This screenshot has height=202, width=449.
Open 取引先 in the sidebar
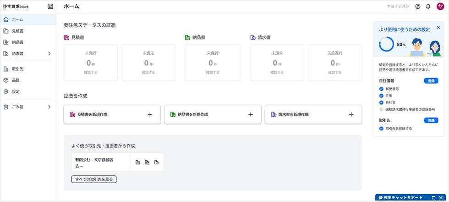(18, 69)
